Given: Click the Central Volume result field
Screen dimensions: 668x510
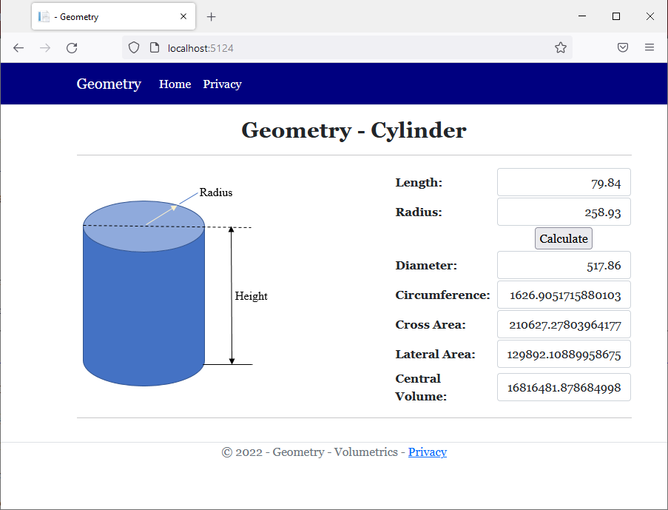Looking at the screenshot, I should (564, 387).
